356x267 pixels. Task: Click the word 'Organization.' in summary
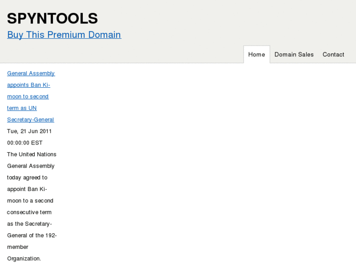coord(24,259)
